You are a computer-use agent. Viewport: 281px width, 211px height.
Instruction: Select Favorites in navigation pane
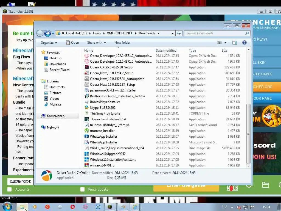pos(53,52)
